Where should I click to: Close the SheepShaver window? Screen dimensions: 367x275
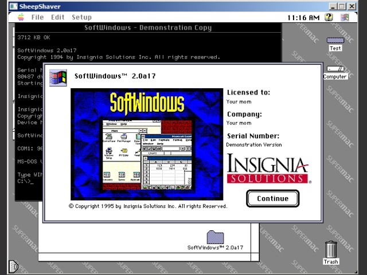[352, 6]
